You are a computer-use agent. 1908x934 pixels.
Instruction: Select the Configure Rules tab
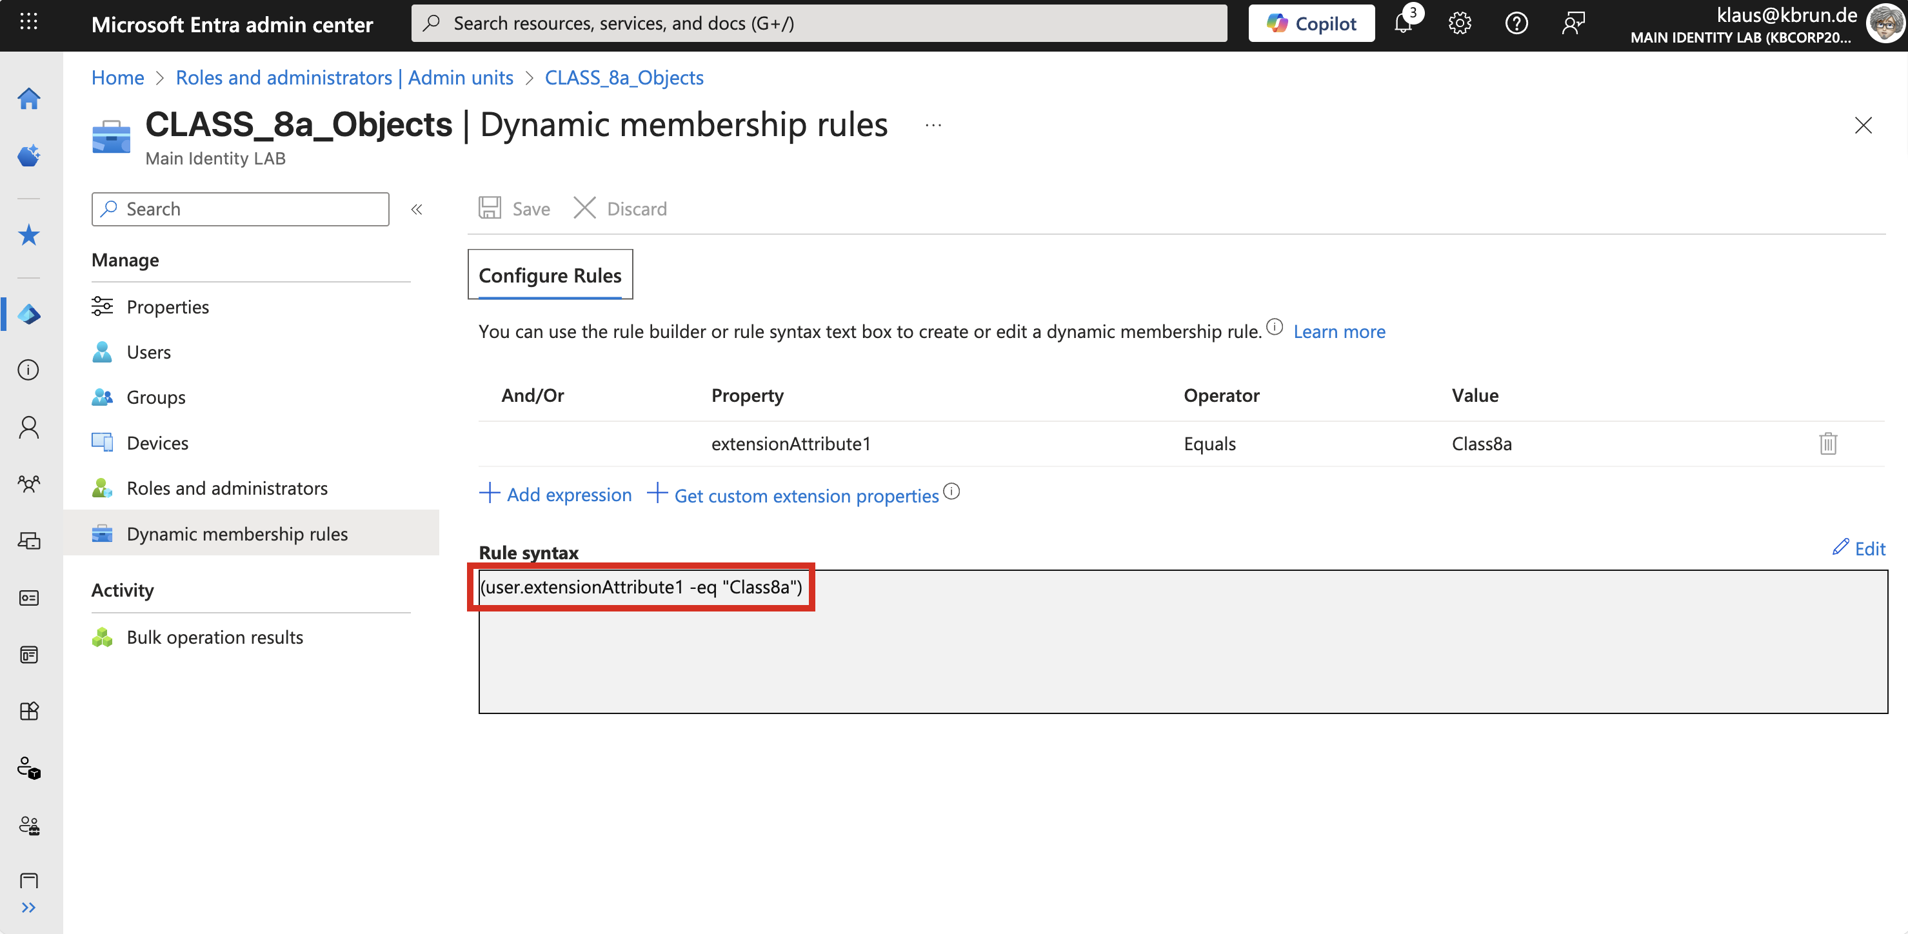pyautogui.click(x=550, y=275)
